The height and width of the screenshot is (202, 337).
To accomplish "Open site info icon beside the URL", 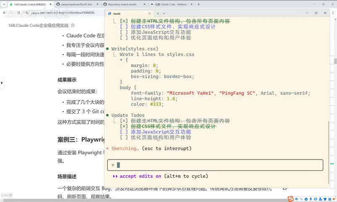I will [27, 13].
